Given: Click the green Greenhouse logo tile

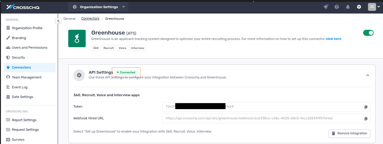Looking at the screenshot, I should tap(77, 38).
